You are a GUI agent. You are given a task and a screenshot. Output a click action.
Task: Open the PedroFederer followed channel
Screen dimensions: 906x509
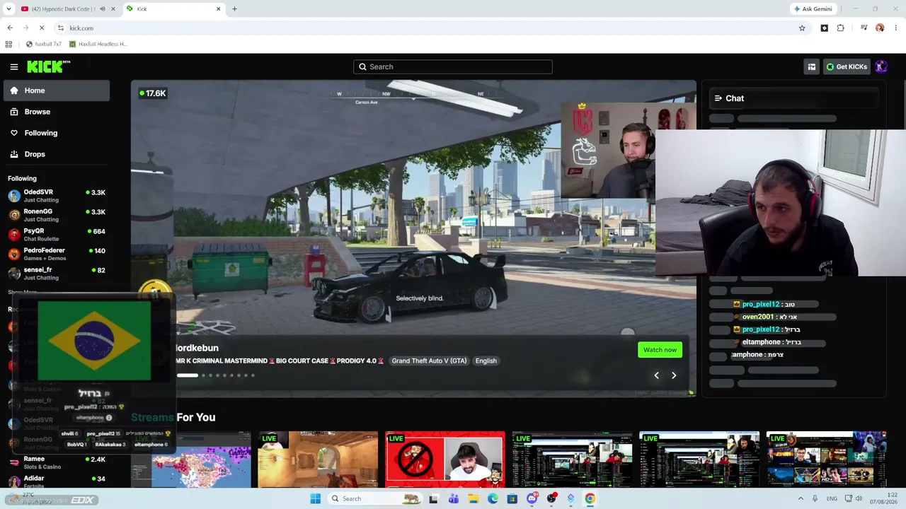pos(57,254)
